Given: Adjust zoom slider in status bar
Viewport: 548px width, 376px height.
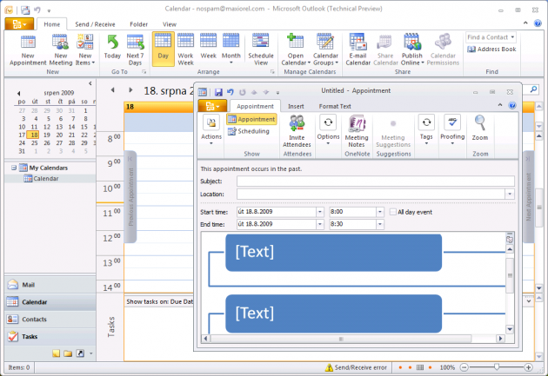Looking at the screenshot, I should pos(497,367).
